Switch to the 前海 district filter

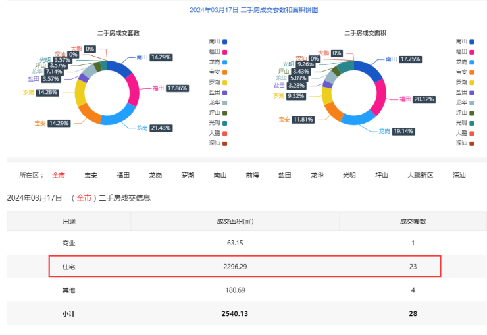click(253, 176)
